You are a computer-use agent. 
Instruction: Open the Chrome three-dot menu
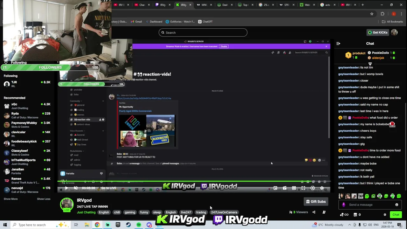click(402, 14)
